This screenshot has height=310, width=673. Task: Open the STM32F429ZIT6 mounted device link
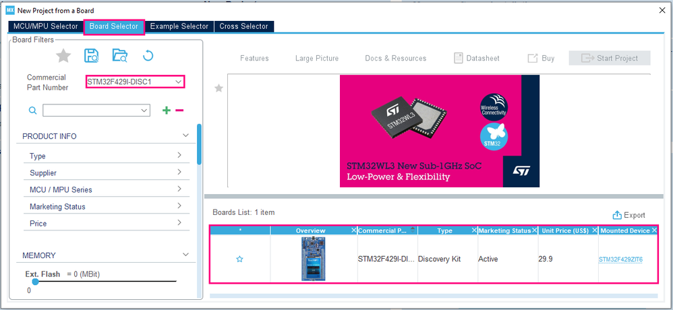pos(620,259)
